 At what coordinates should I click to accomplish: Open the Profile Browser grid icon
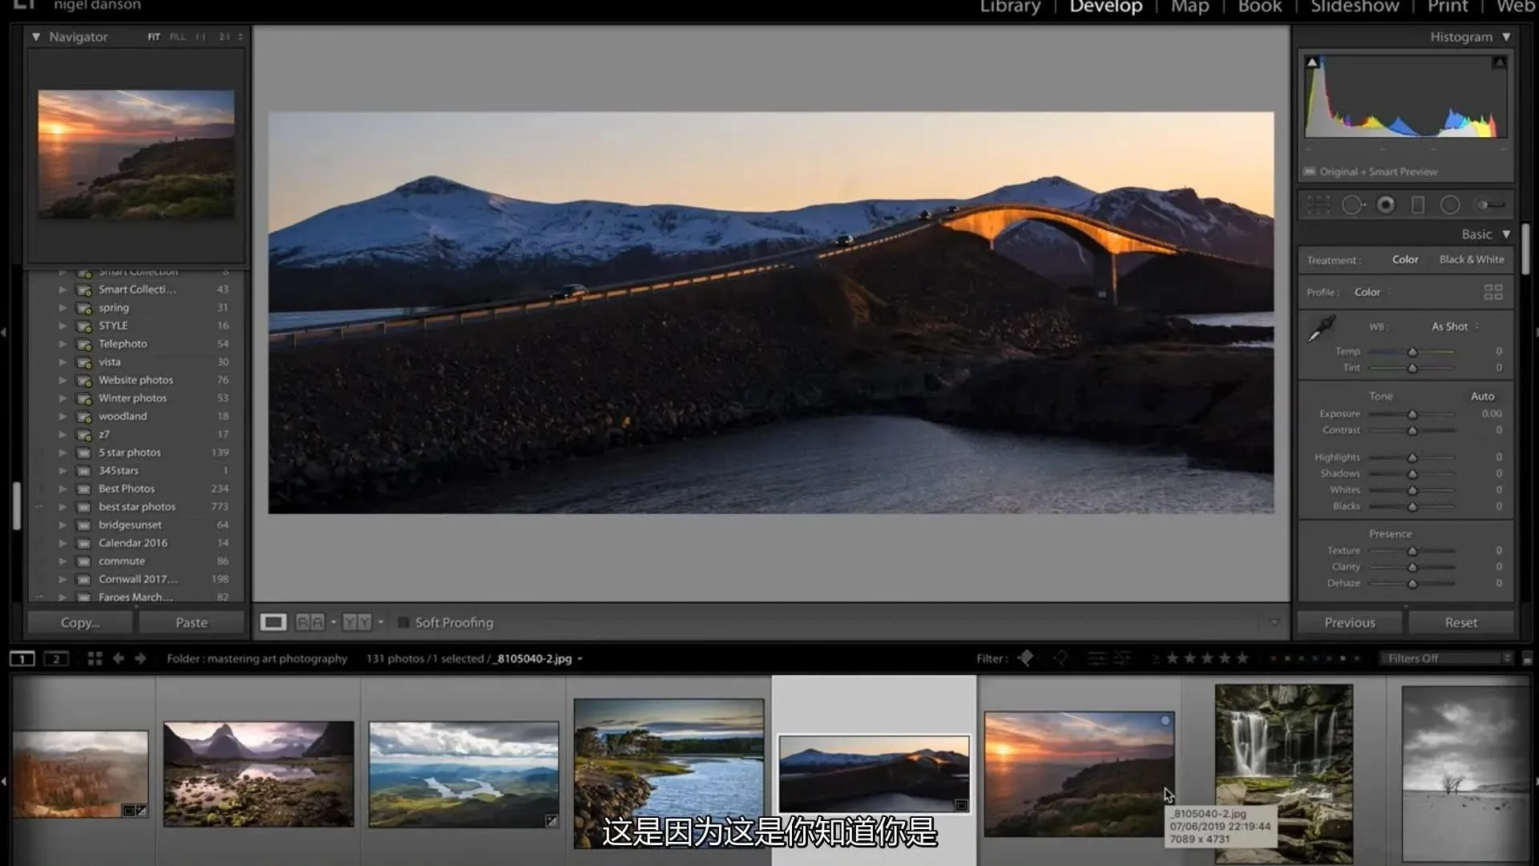[x=1493, y=293]
